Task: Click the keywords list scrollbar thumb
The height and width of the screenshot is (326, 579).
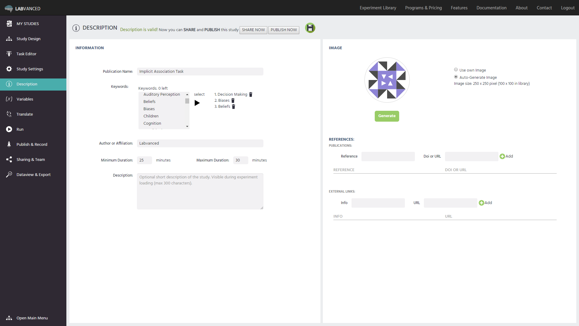Action: (x=187, y=101)
